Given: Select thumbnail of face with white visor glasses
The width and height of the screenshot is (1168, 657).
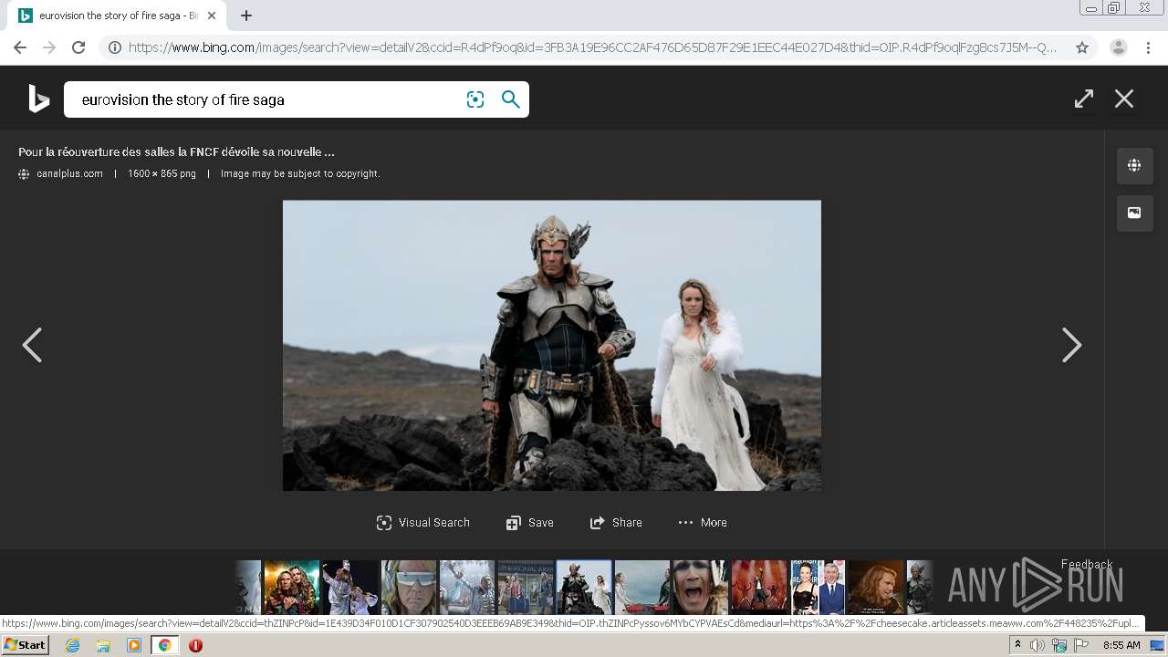Looking at the screenshot, I should click(x=409, y=587).
